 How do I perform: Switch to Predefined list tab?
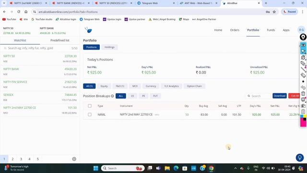[59, 40]
